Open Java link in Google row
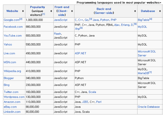This screenshot has height=115, width=163. [96, 20]
